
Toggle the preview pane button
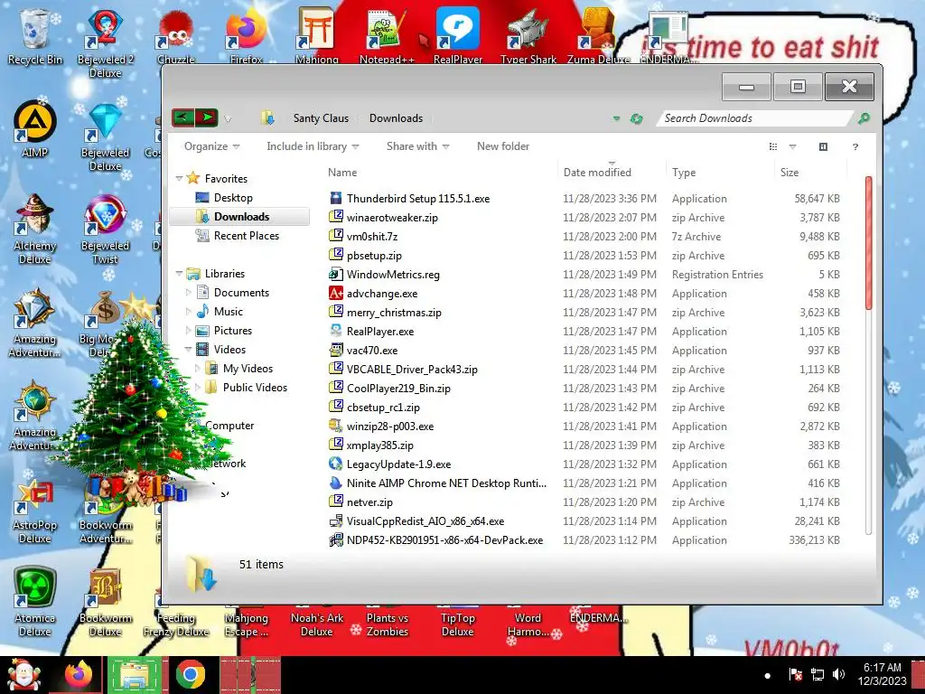click(823, 146)
